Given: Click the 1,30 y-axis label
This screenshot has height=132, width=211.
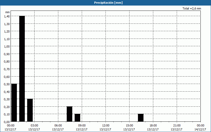Looking at the screenshot, I should [7, 24].
